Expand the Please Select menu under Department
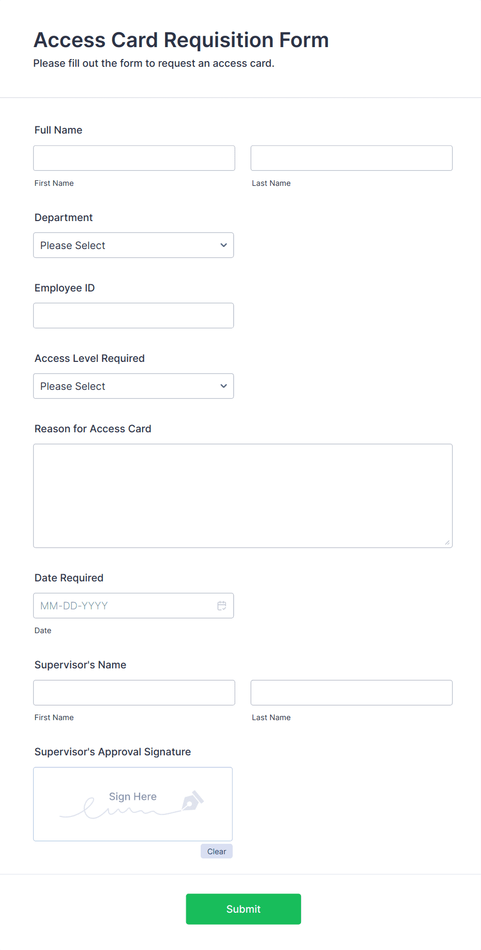 pyautogui.click(x=133, y=245)
